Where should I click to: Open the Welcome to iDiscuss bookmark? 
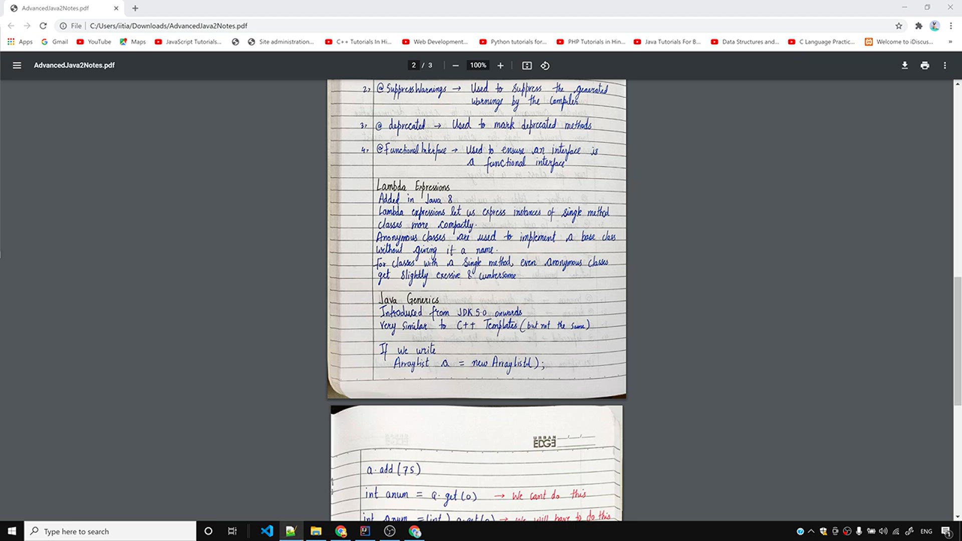899,42
